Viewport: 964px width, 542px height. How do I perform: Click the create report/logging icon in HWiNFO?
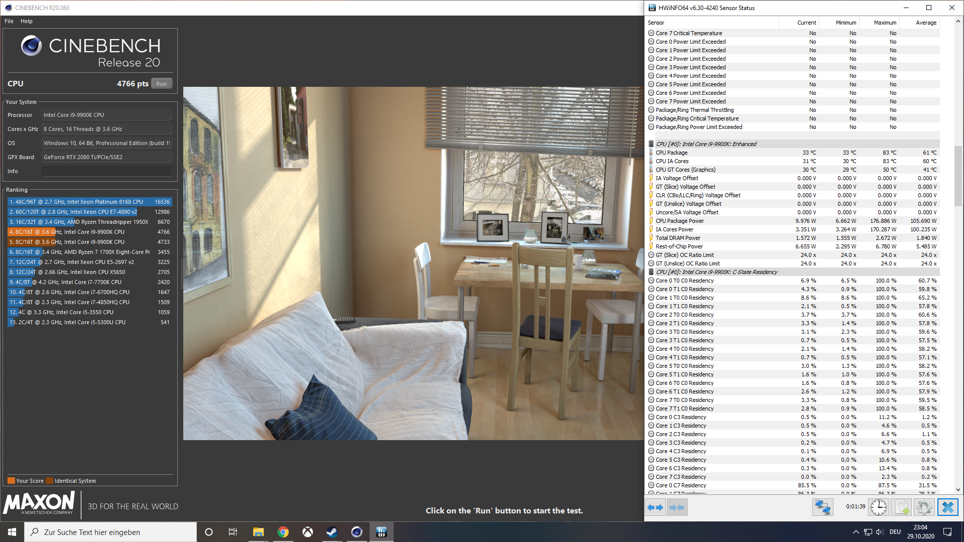click(902, 507)
